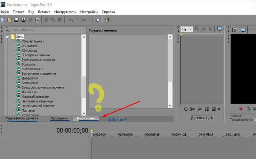Switch to 'Медиафайлы проекта' tab
The image size is (256, 159).
pyautogui.click(x=22, y=118)
